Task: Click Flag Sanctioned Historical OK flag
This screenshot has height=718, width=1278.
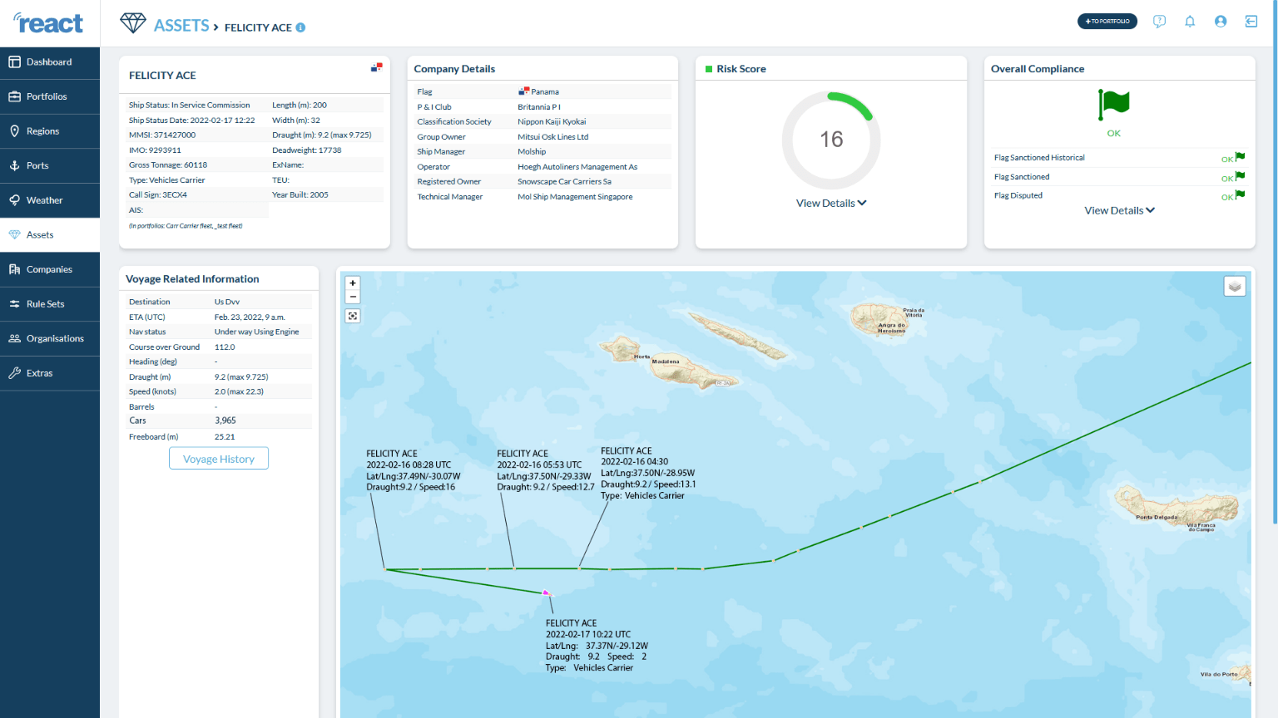Action: click(x=1240, y=157)
